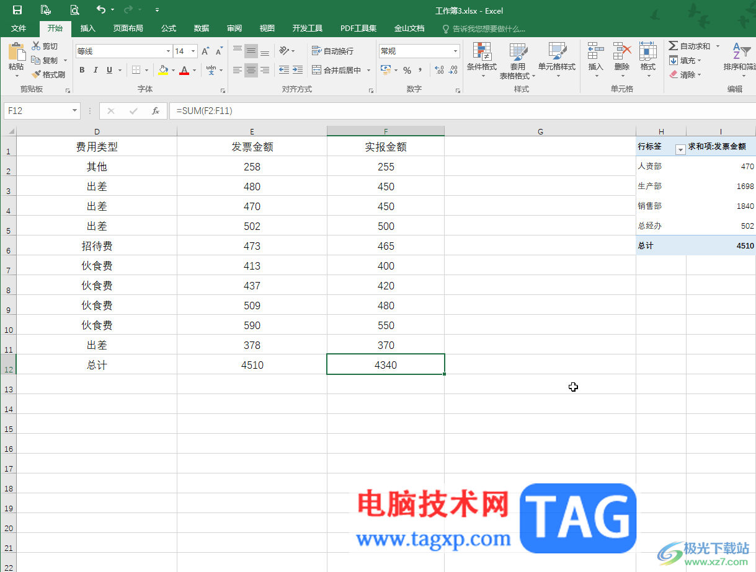Click the Decrease Indent icon
This screenshot has width=756, height=572.
284,70
